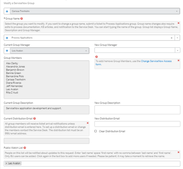Viewport: 183px width, 169px height.
Task: Select Rita Z Audi in Group Members
Action: [12, 93]
